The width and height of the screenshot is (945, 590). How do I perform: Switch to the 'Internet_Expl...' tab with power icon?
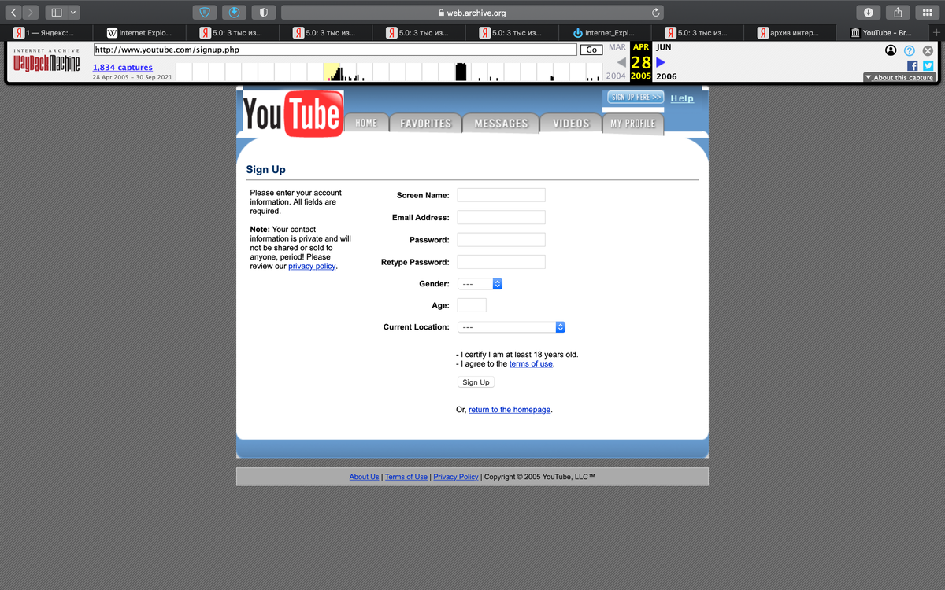604,33
